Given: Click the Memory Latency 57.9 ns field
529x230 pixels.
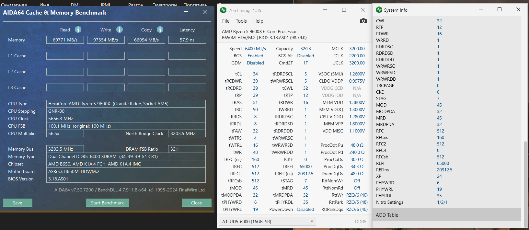Looking at the screenshot, I should tap(187, 40).
